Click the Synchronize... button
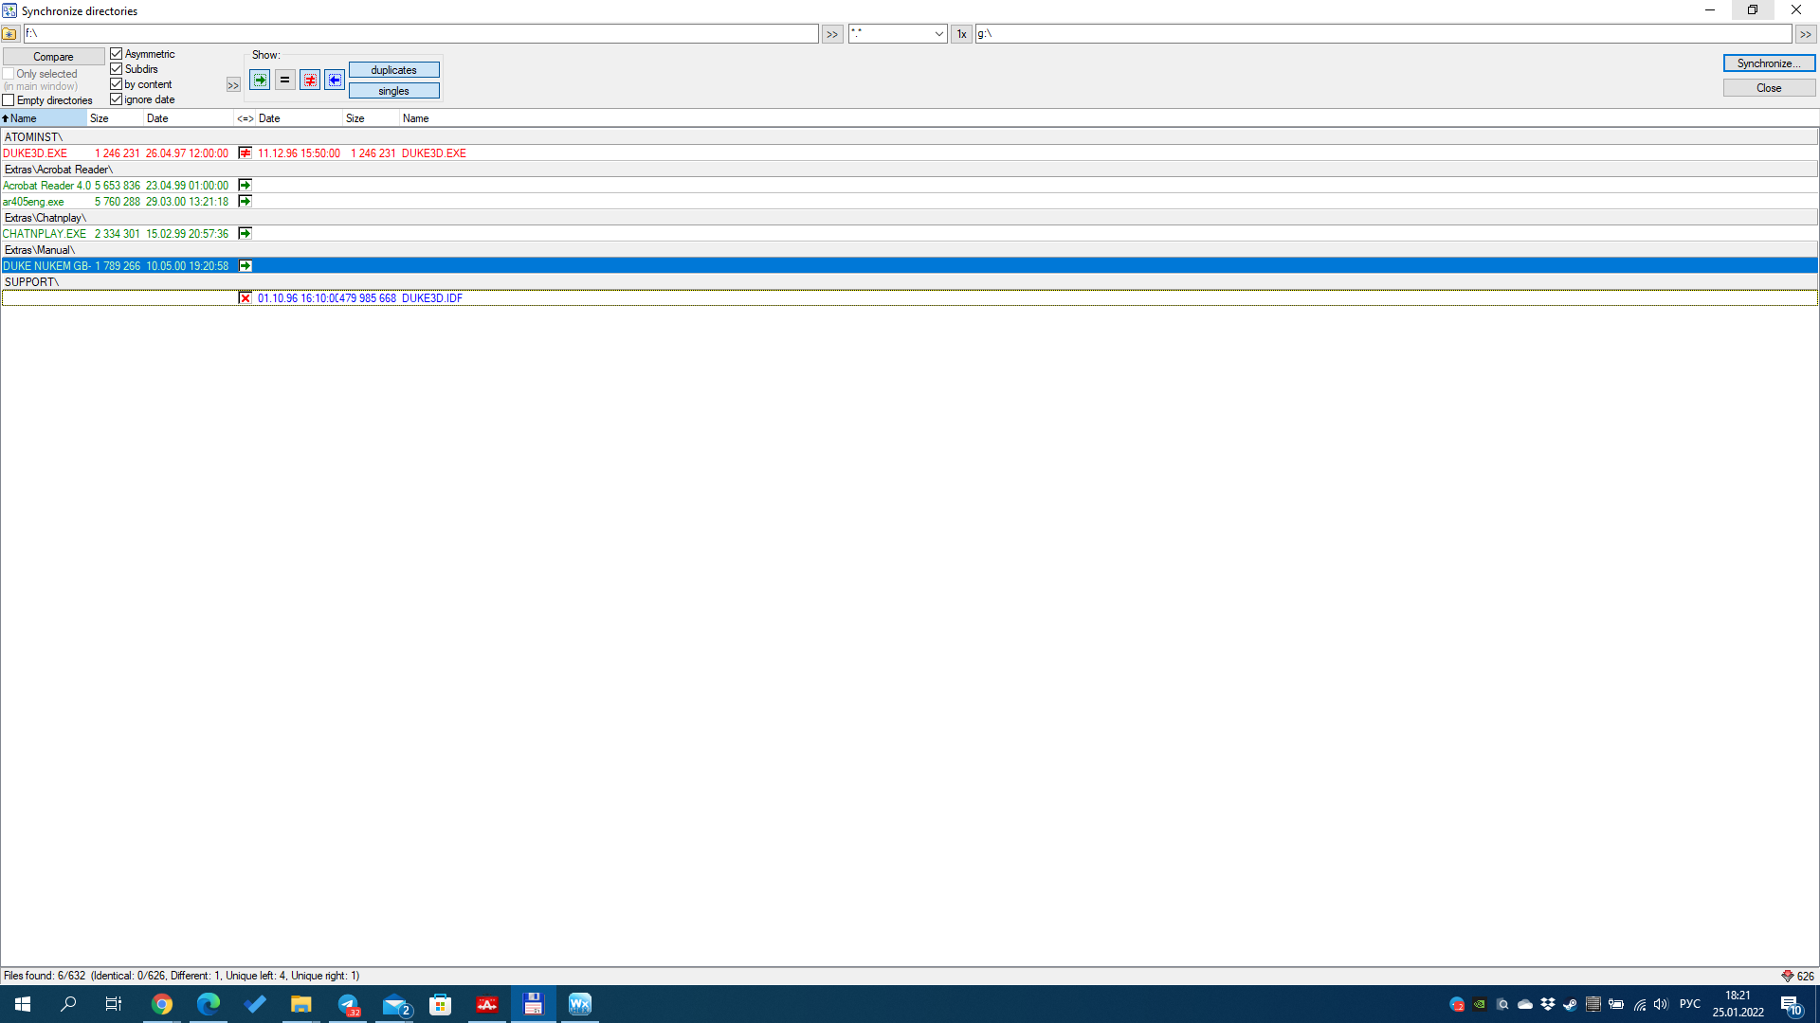1820x1023 pixels. [1768, 63]
